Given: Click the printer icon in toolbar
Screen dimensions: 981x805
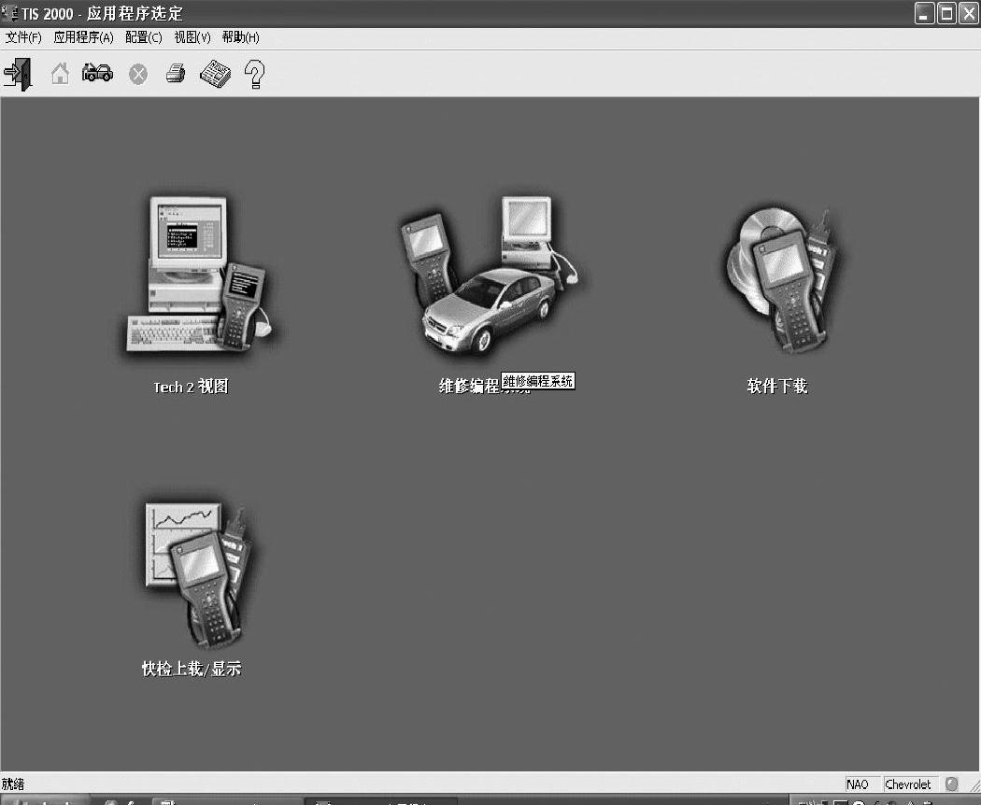Looking at the screenshot, I should point(176,74).
